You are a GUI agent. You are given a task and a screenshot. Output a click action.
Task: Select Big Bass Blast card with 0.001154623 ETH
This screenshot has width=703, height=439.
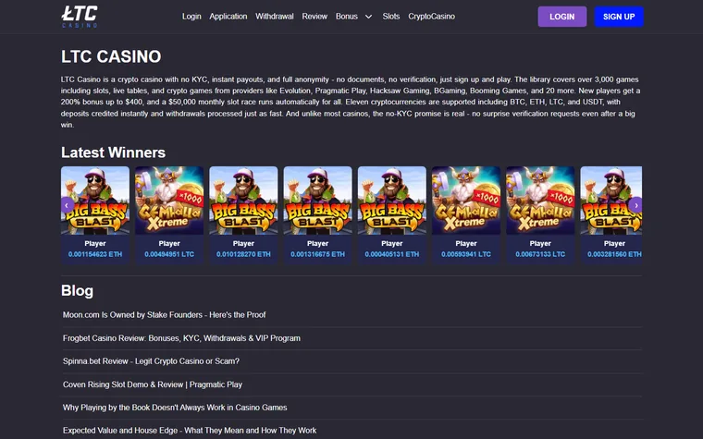click(x=95, y=215)
